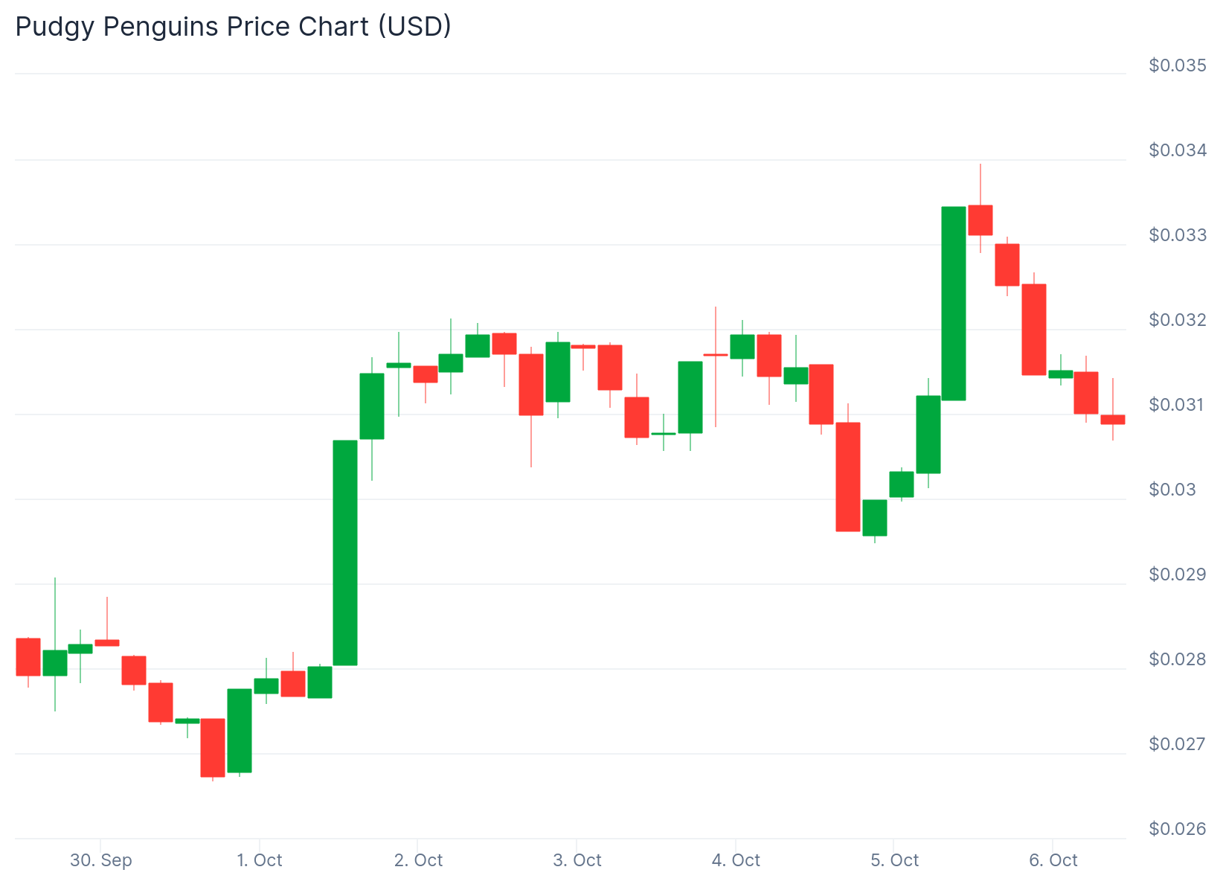Click the $0.028 price axis label

(x=1177, y=659)
